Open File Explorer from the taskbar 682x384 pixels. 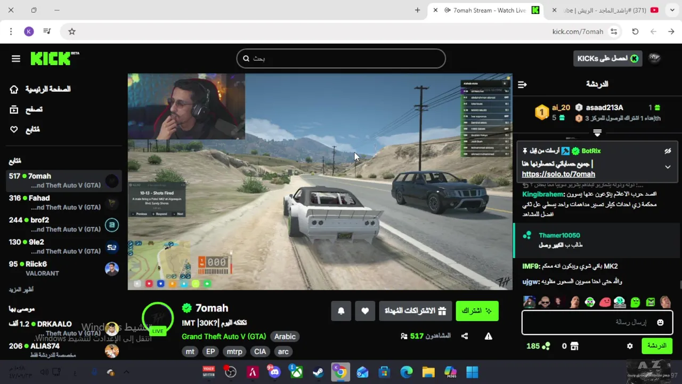428,372
